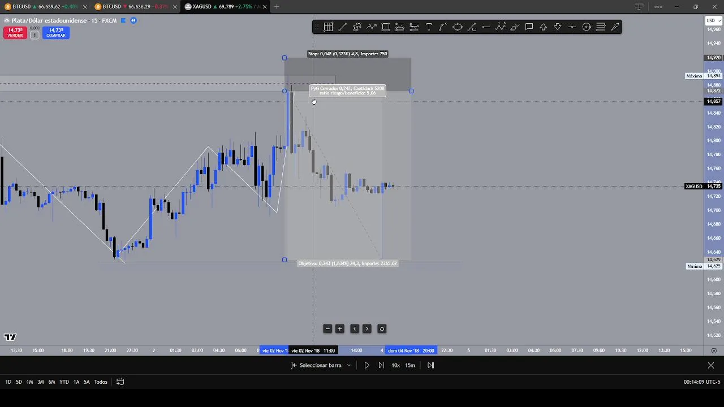The image size is (724, 407).
Task: Select the short position tool icon
Action: click(x=414, y=27)
